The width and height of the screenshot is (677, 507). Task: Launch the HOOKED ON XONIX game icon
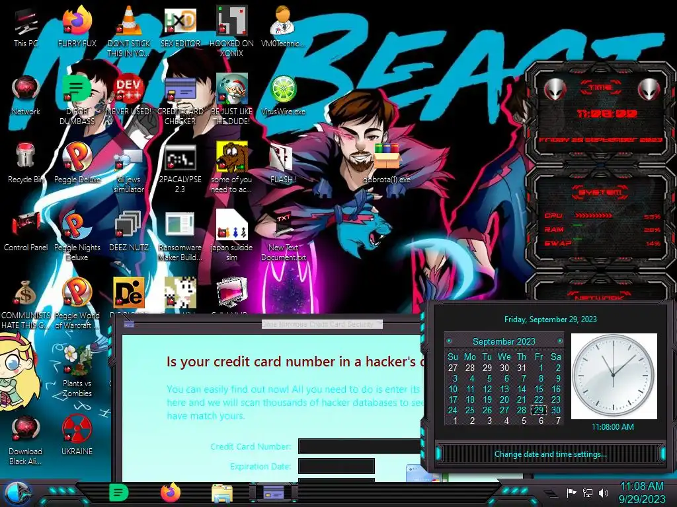[x=231, y=31]
